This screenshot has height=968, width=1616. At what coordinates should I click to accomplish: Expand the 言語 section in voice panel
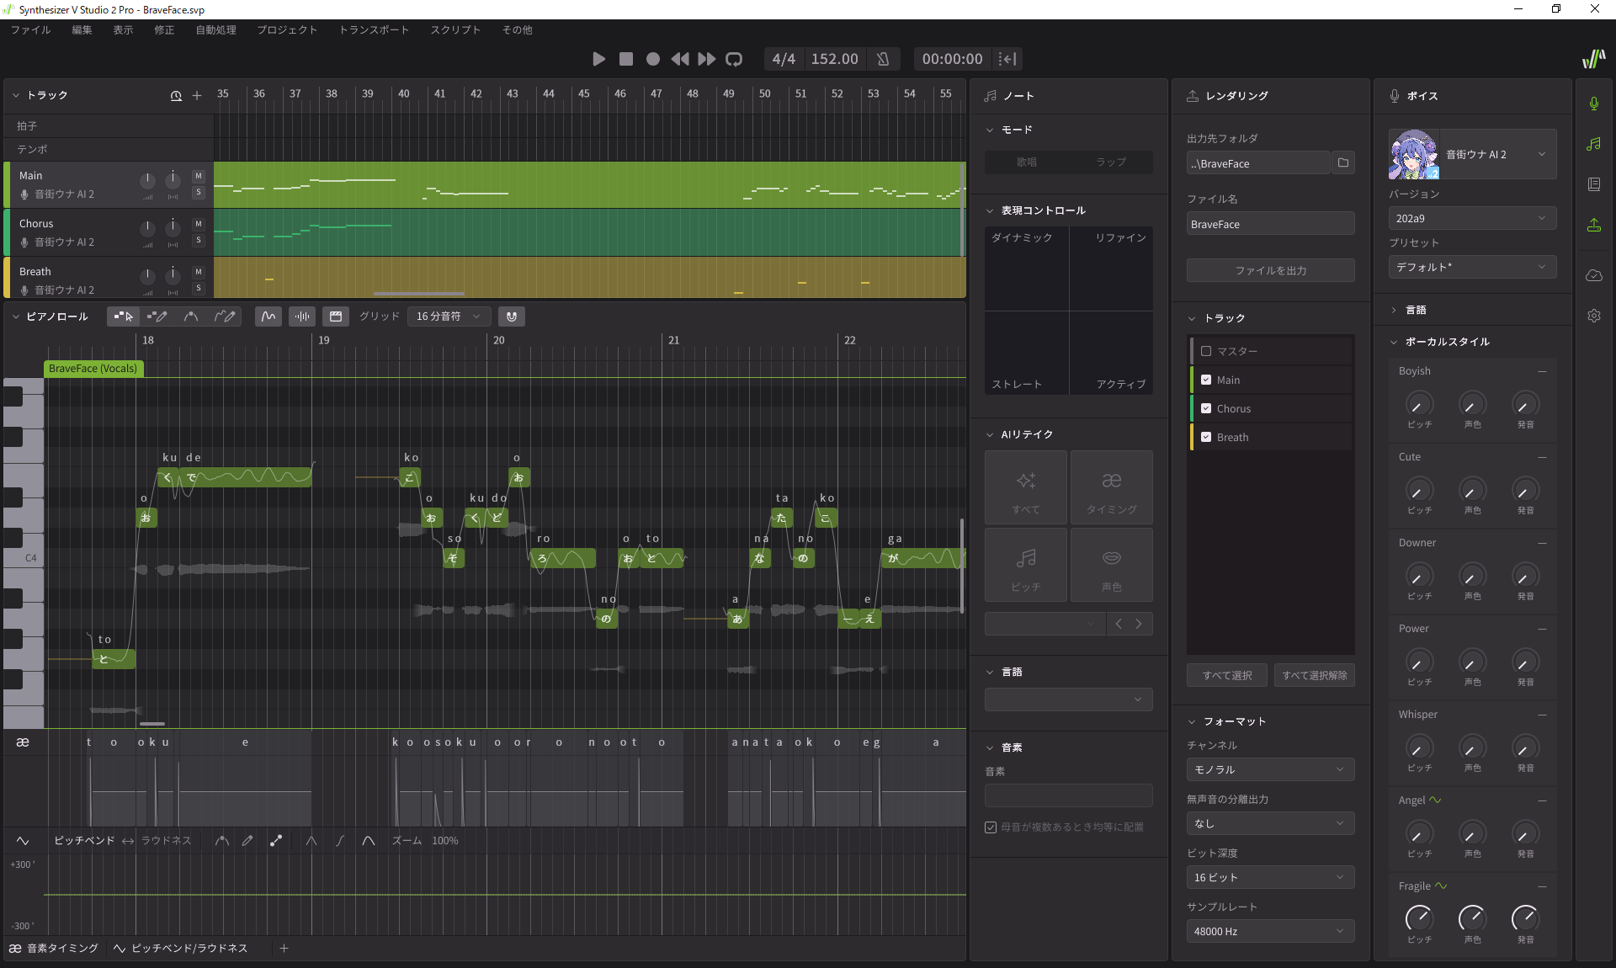pyautogui.click(x=1394, y=310)
